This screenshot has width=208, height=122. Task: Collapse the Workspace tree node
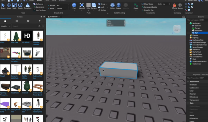point(188,23)
